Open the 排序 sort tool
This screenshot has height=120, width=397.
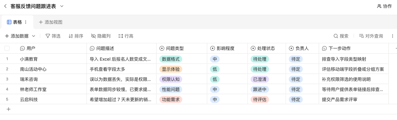(76, 36)
